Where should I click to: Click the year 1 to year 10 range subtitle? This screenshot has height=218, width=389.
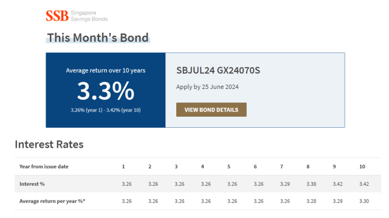(106, 110)
